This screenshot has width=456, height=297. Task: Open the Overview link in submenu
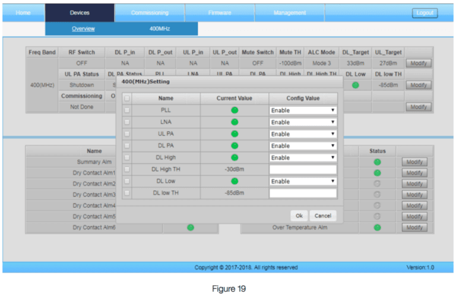coord(83,29)
